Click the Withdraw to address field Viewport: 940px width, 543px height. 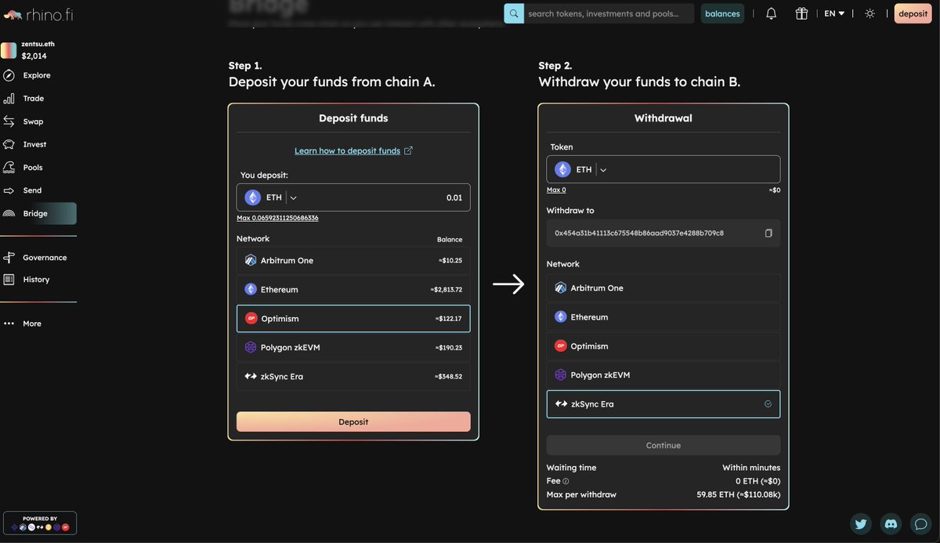pyautogui.click(x=663, y=233)
